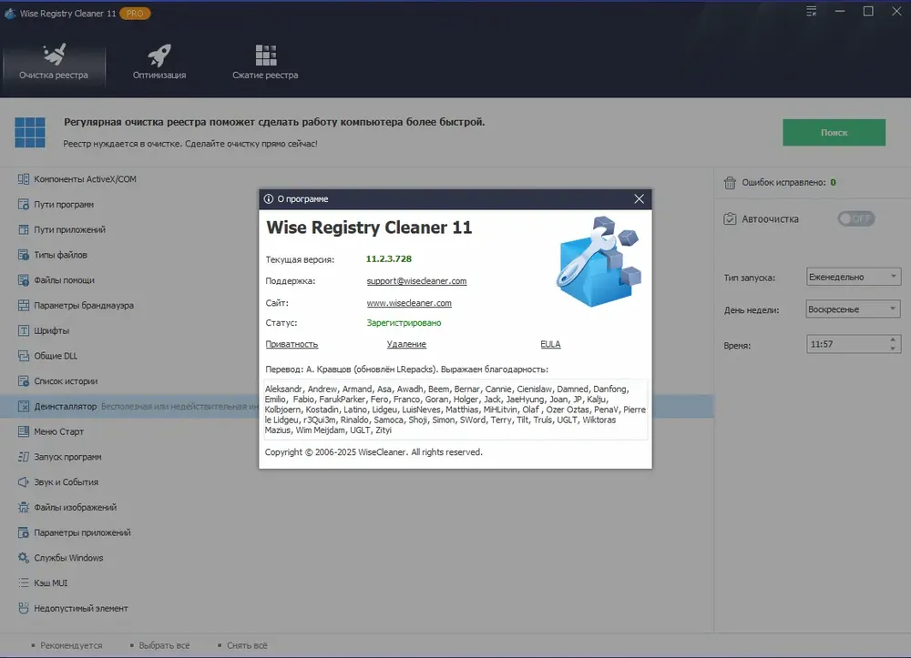
Task: Click the Шрифты icon
Action: pyautogui.click(x=24, y=330)
